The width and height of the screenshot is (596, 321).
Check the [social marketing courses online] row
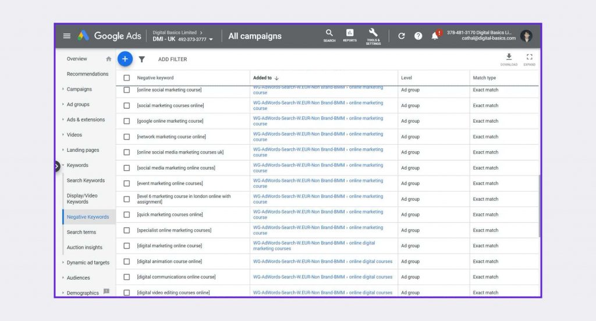(126, 106)
